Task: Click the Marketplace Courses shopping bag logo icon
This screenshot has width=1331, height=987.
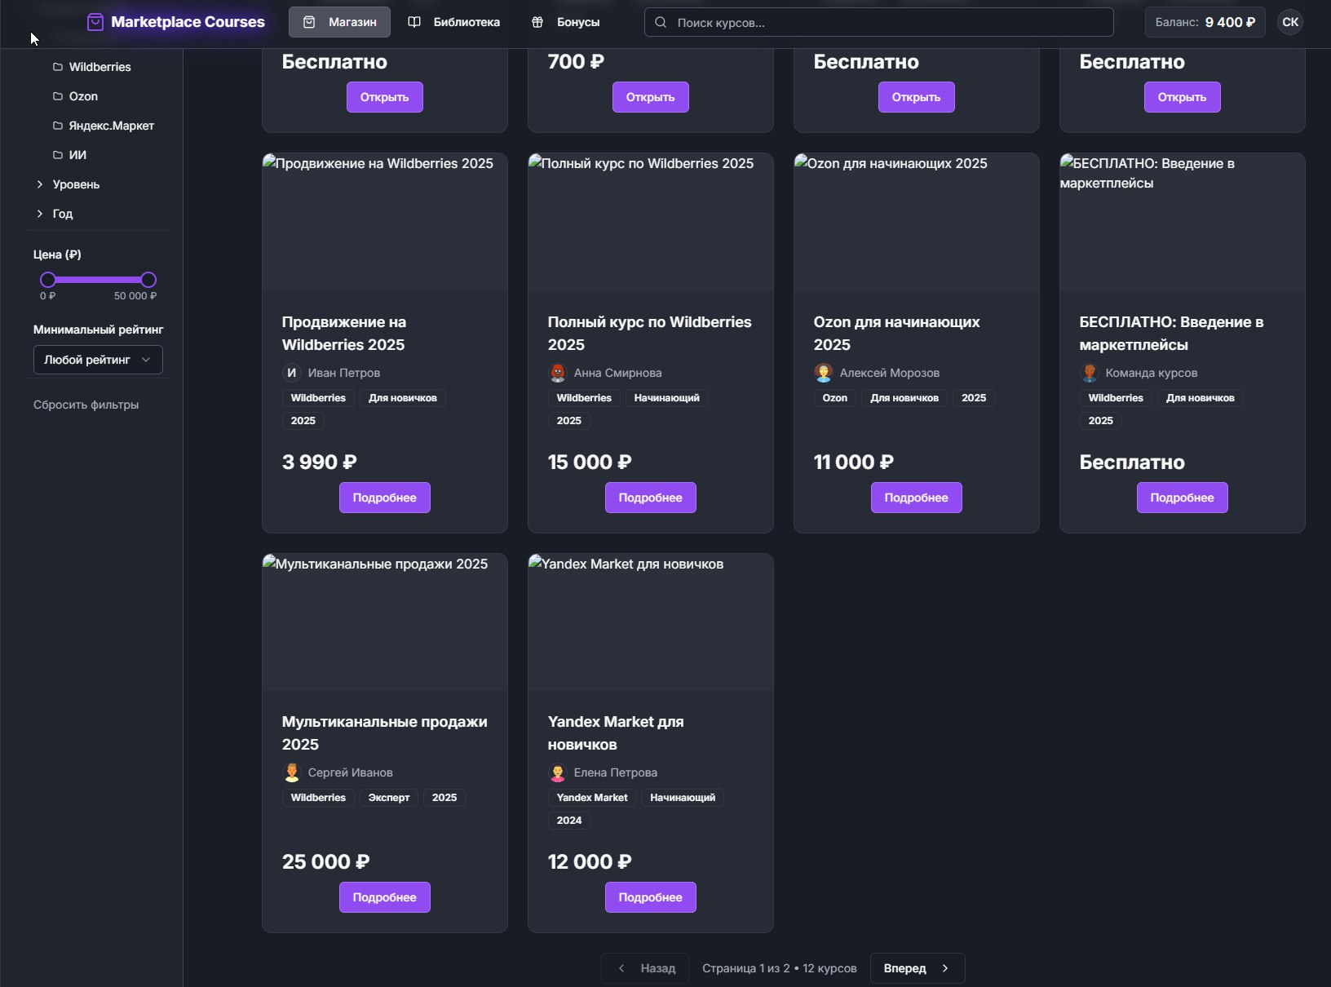Action: point(95,22)
